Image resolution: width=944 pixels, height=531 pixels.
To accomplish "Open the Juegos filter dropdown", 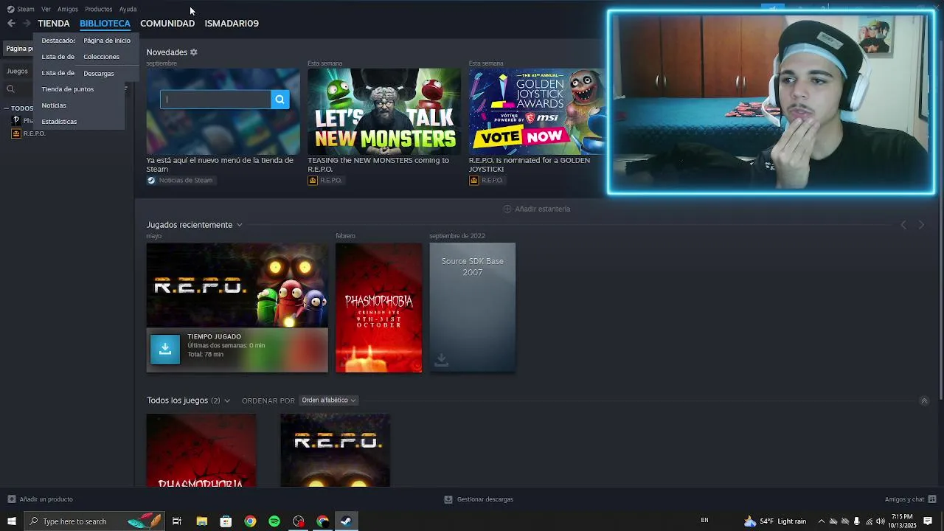I will point(18,72).
